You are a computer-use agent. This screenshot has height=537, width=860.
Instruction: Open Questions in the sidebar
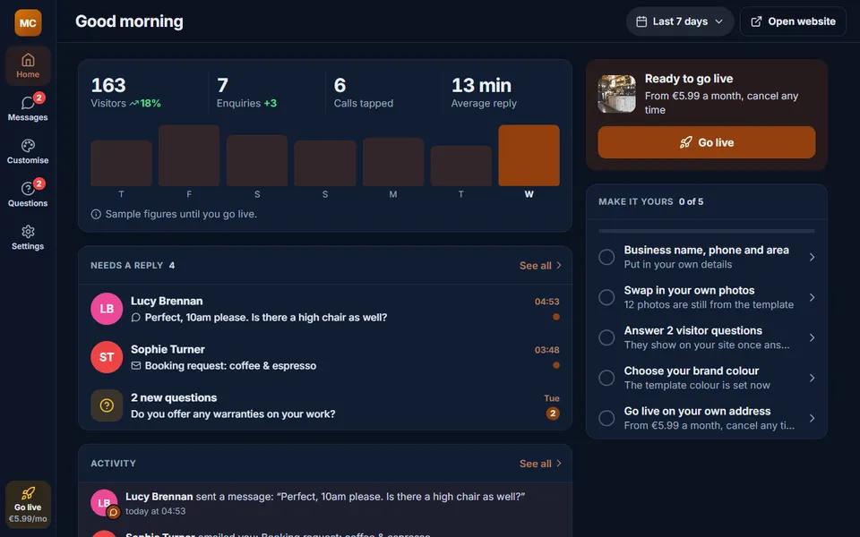(28, 194)
